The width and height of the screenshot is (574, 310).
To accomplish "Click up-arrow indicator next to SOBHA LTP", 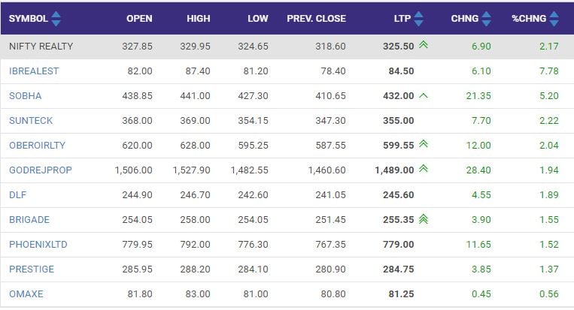I will (x=423, y=96).
